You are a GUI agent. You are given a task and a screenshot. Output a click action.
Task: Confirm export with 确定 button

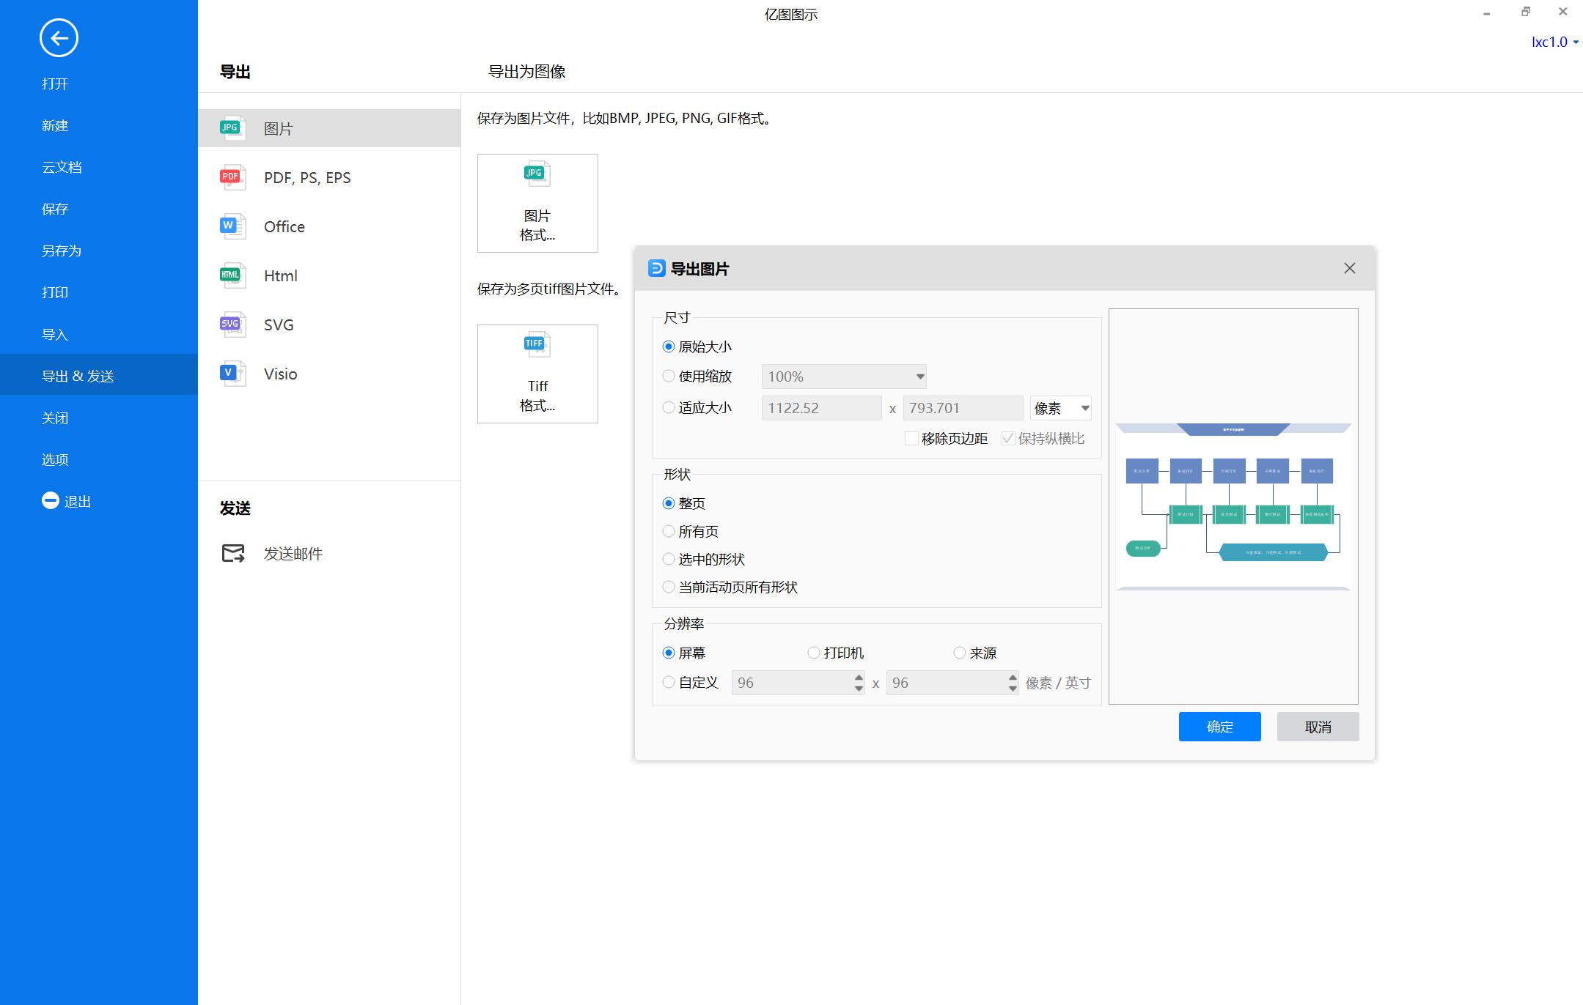click(1219, 727)
